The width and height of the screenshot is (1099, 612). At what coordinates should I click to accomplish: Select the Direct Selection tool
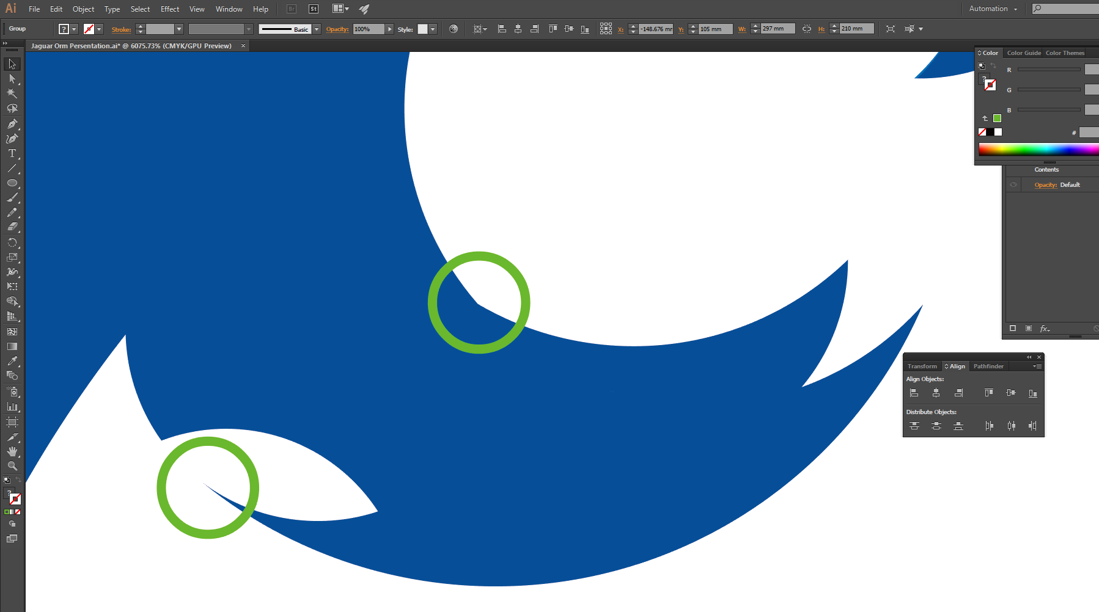(x=12, y=79)
